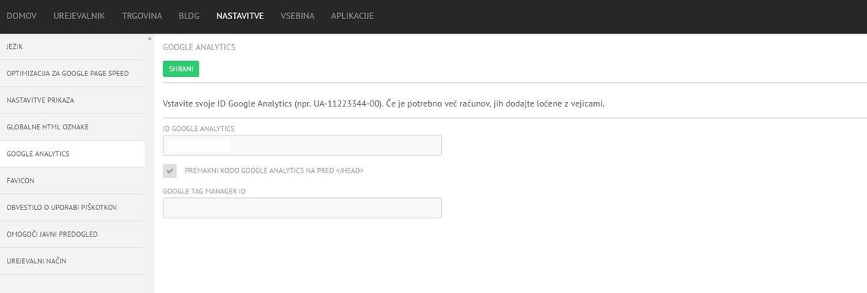867x293 pixels.
Task: Switch to the Blog section
Action: pos(189,16)
